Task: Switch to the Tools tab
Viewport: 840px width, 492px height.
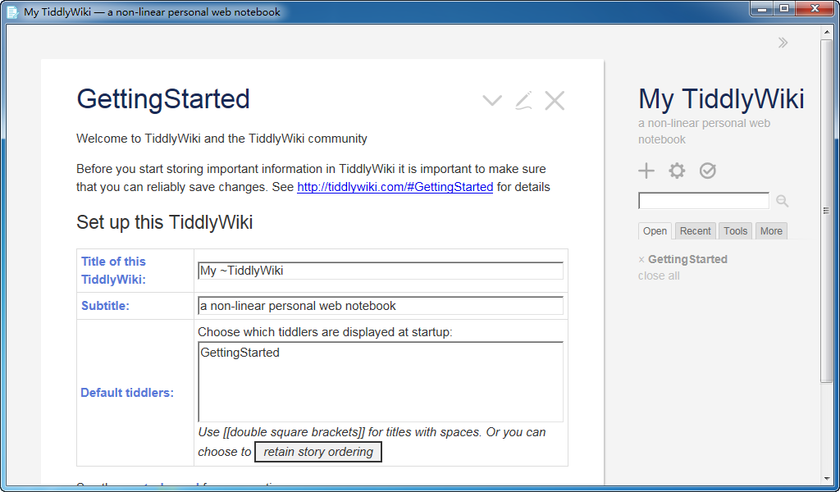Action: click(735, 230)
